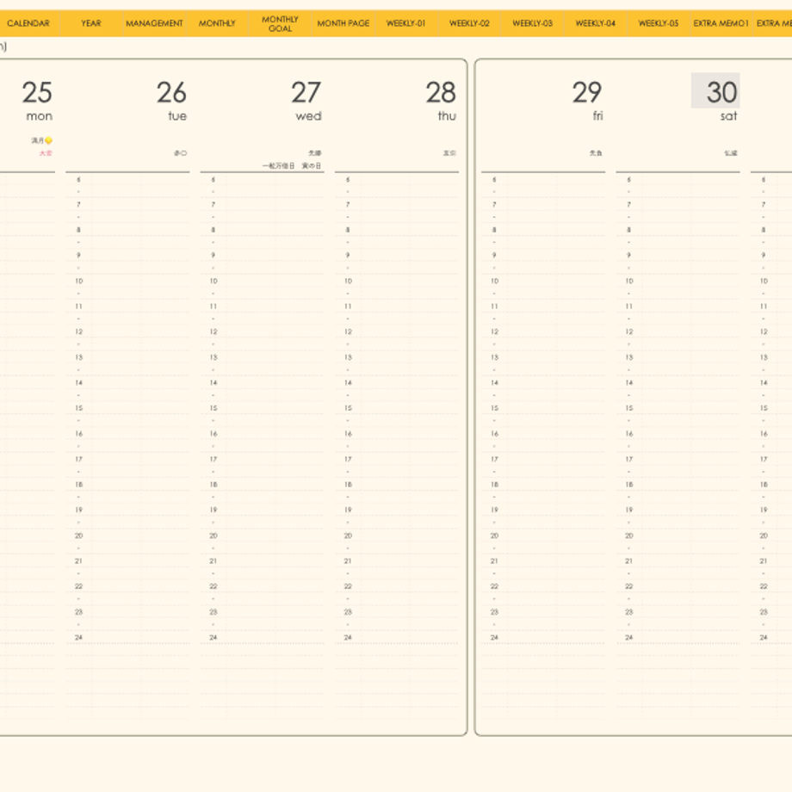Click the 24 o'clock line in Tuesday's column
792x792 pixels.
pyautogui.click(x=127, y=637)
